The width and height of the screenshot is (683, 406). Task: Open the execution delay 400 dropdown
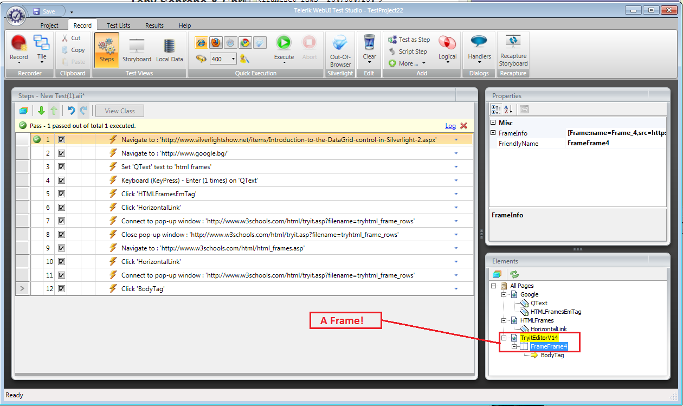tap(234, 59)
